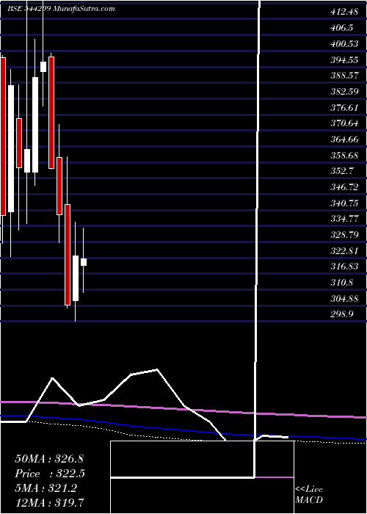Click the 322.81 price axis label
The width and height of the screenshot is (367, 514).
(344, 251)
